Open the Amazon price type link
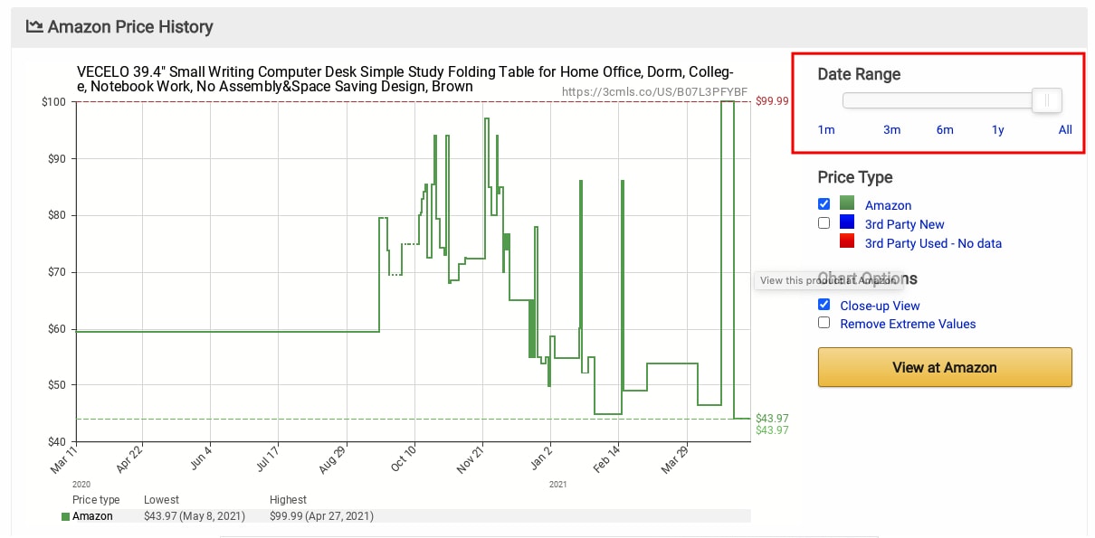Image resolution: width=1095 pixels, height=538 pixels. tap(888, 205)
